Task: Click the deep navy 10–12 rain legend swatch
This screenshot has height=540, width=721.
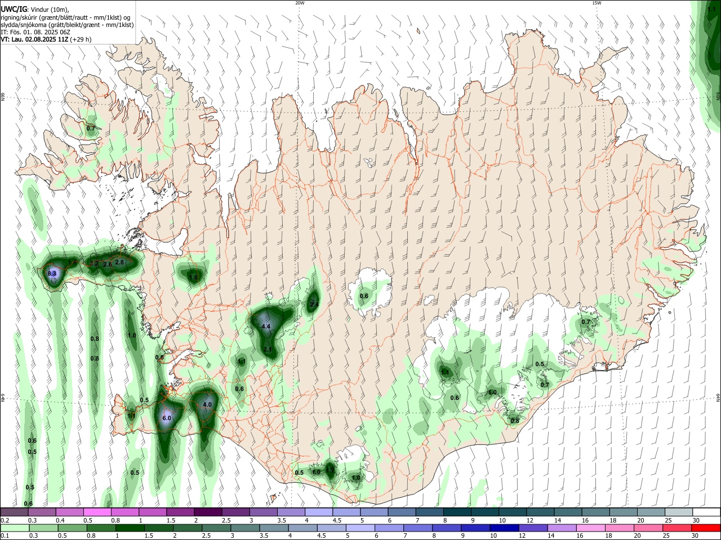Action: click(504, 528)
